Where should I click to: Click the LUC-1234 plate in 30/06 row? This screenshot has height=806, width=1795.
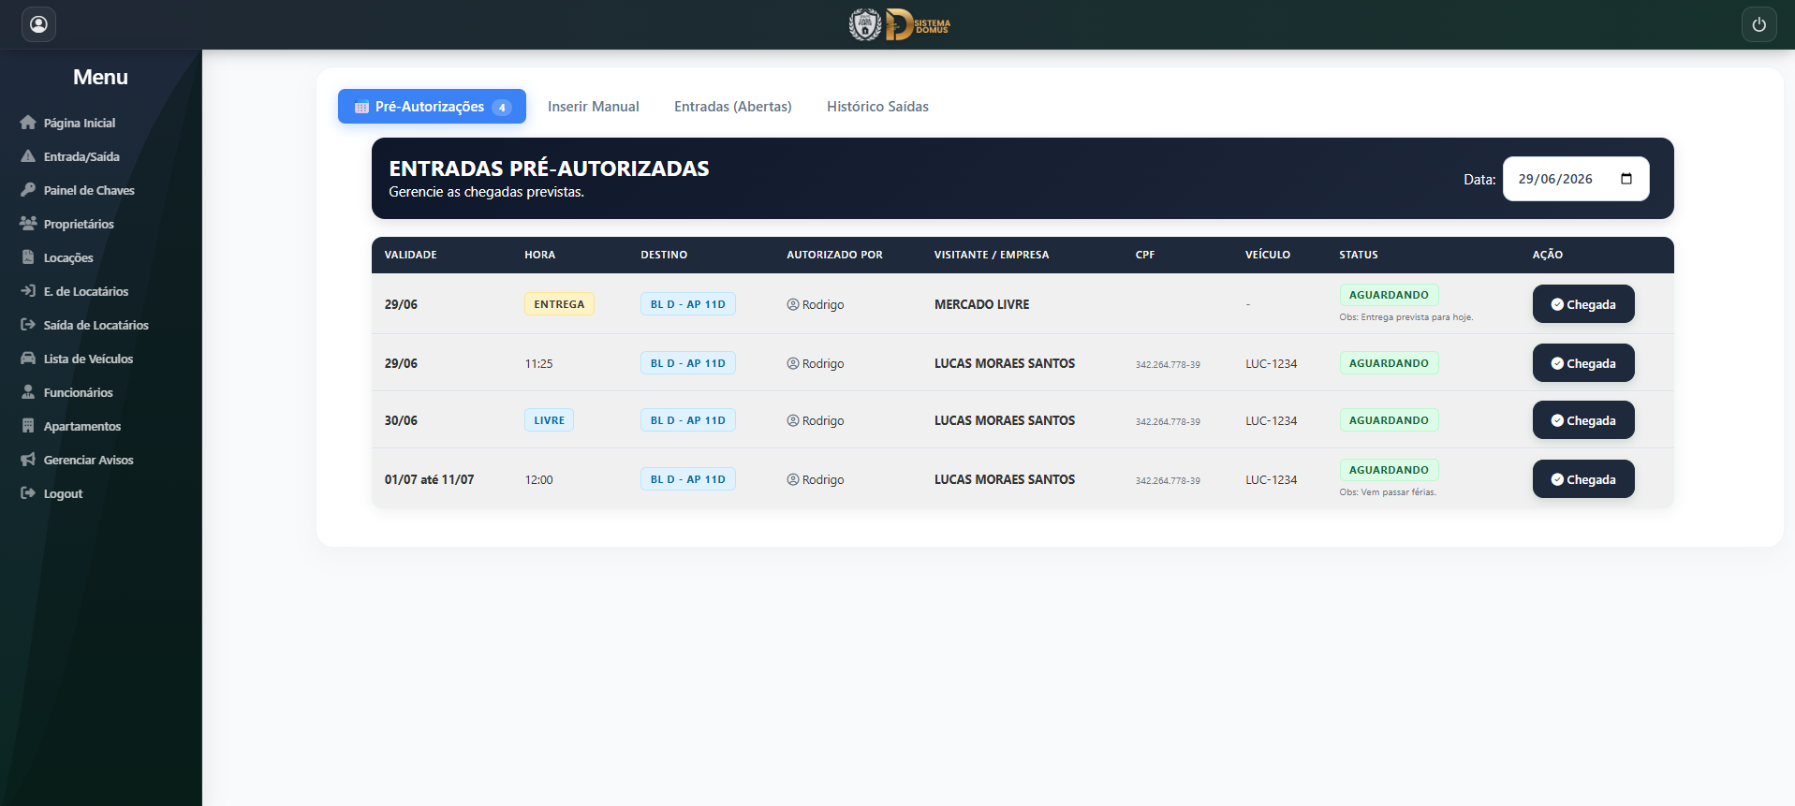point(1271,421)
